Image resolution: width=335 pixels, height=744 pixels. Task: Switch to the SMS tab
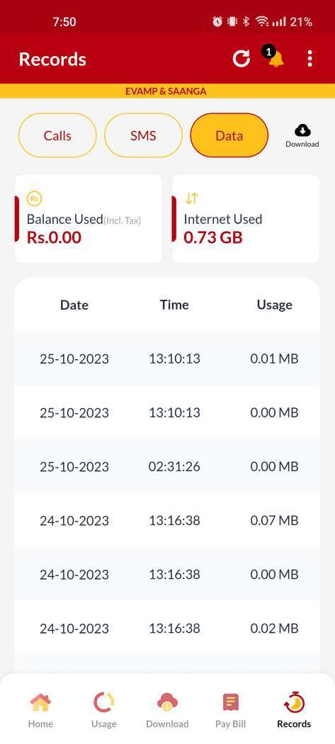point(143,136)
